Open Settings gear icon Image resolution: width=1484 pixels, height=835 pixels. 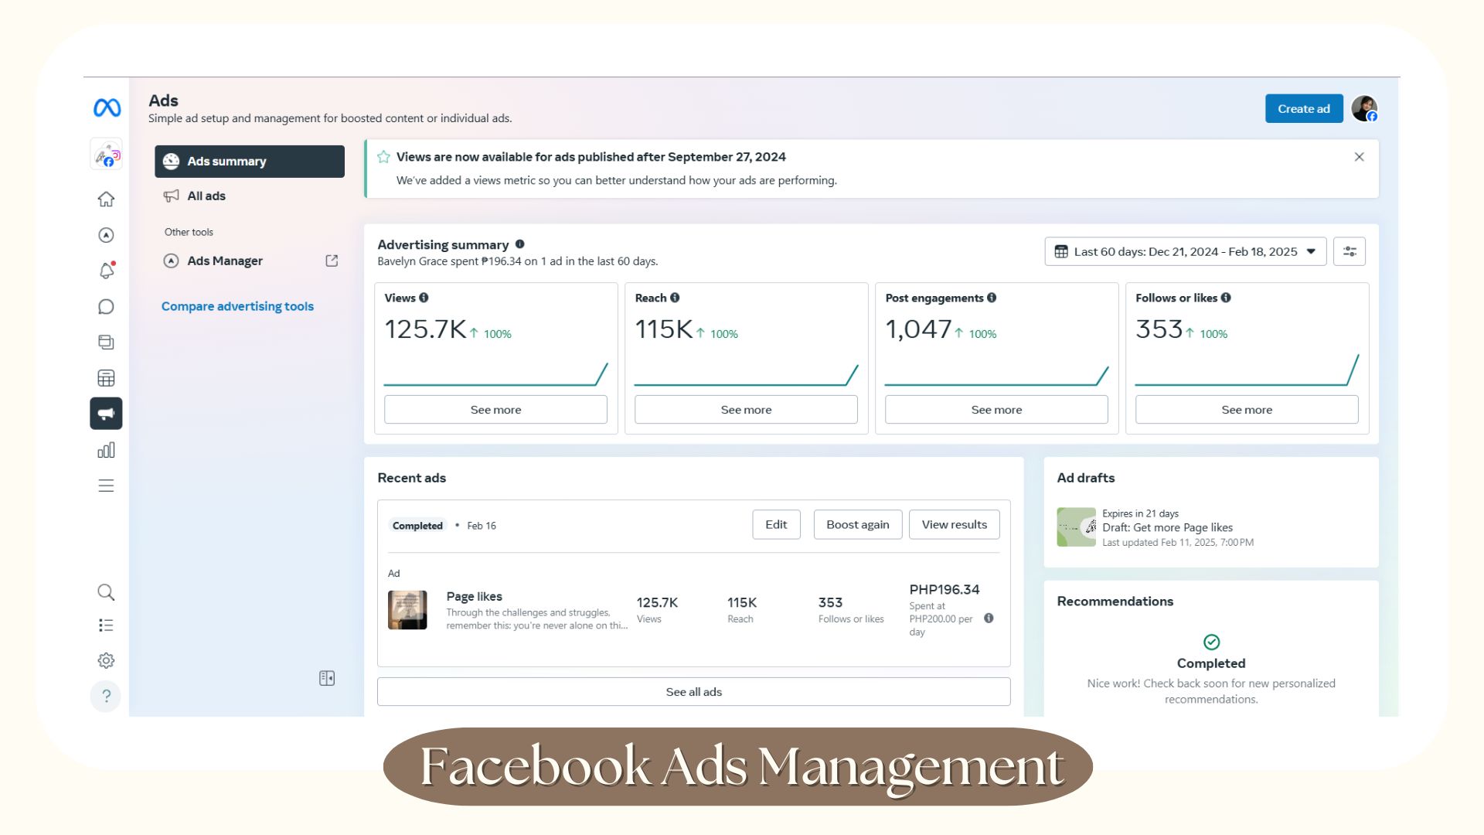pos(106,660)
